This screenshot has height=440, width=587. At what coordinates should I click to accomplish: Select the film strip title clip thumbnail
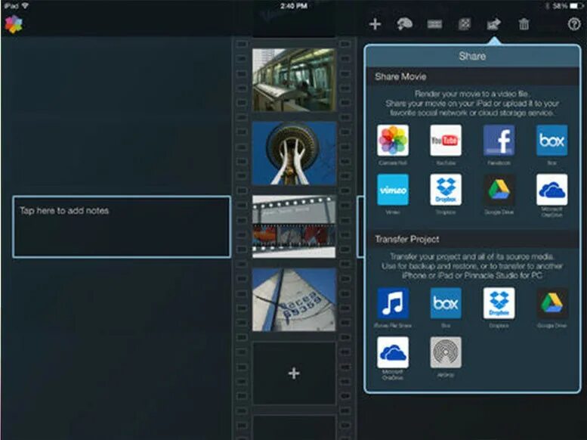pyautogui.click(x=294, y=226)
